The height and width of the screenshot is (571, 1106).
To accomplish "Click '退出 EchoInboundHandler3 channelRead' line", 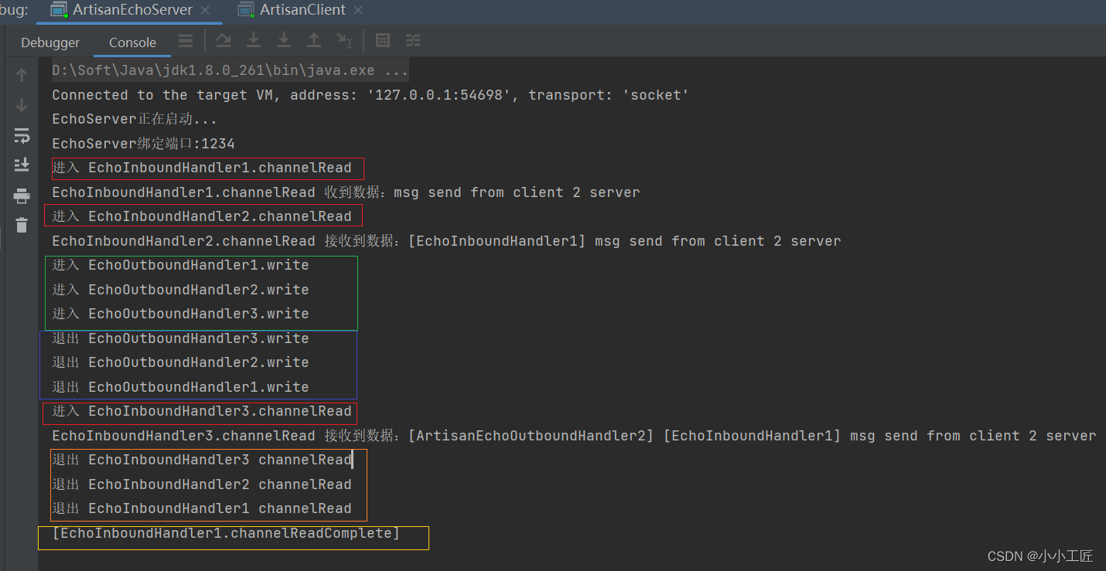I will [x=202, y=460].
